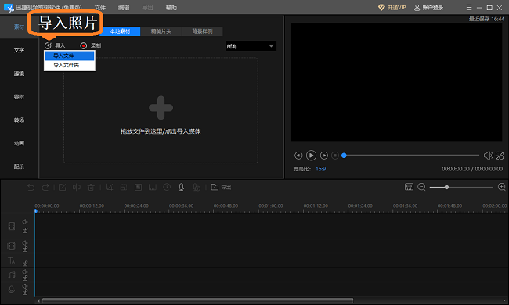This screenshot has width=509, height=305.
Task: Zoom in the timeline with the plus magnifier
Action: pyautogui.click(x=501, y=188)
